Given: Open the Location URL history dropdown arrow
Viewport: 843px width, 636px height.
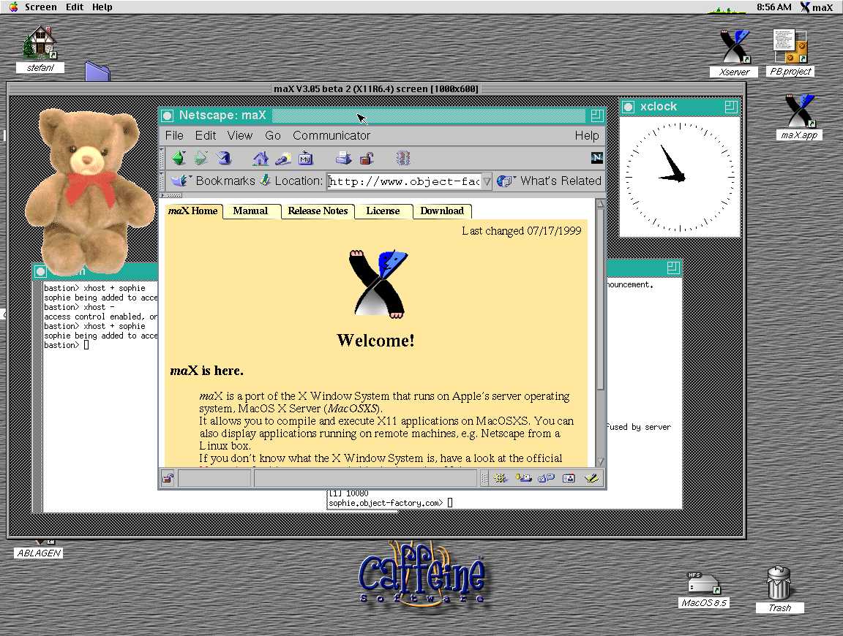Looking at the screenshot, I should tap(487, 181).
